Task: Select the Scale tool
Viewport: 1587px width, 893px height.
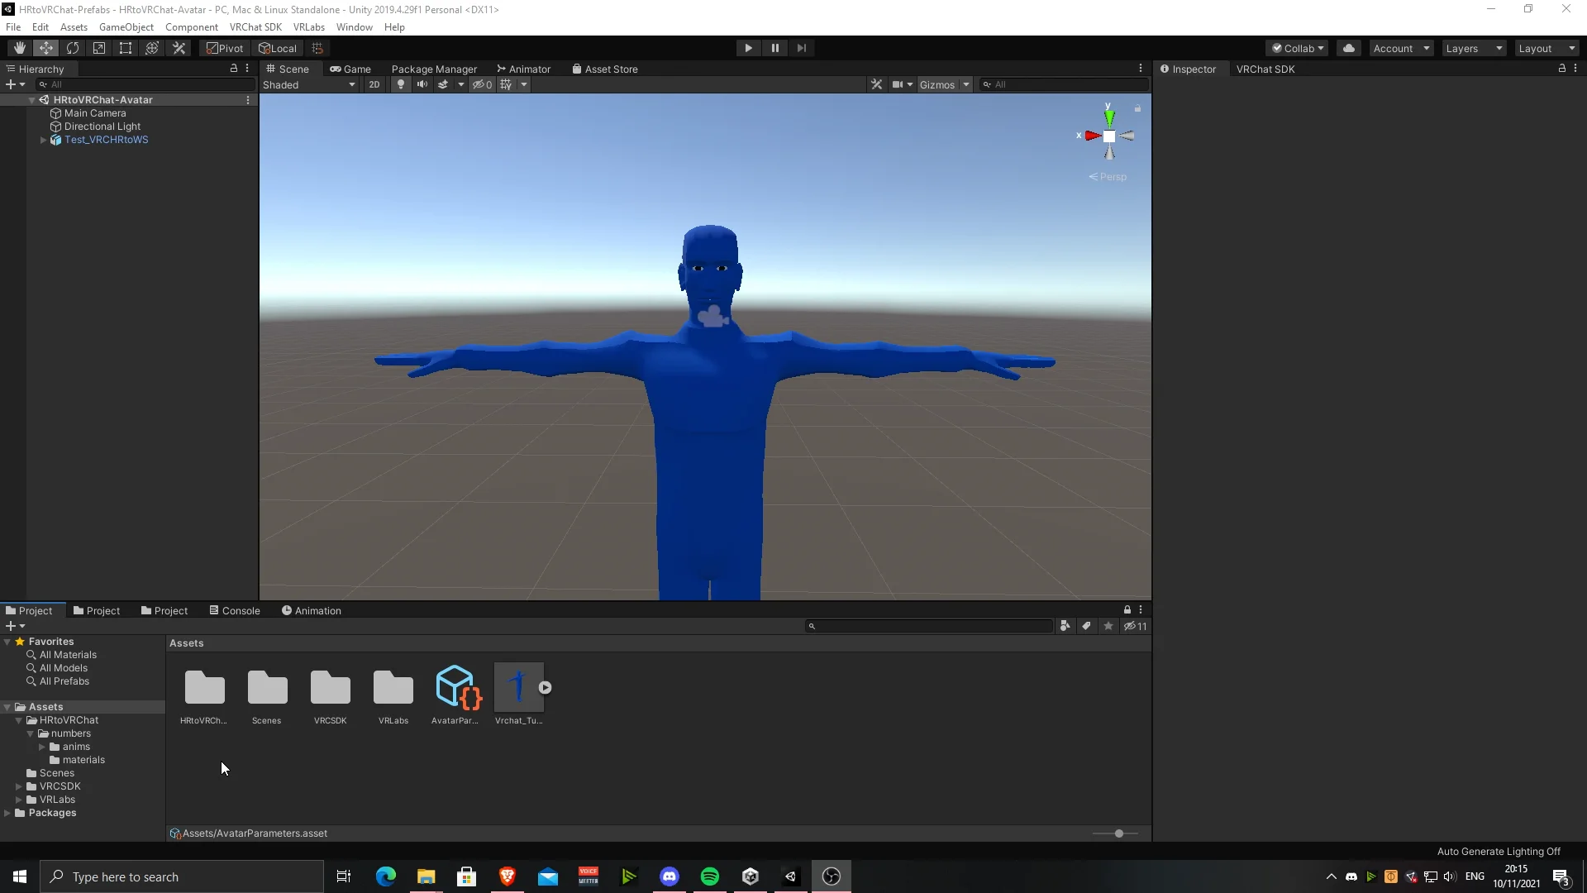Action: [99, 47]
